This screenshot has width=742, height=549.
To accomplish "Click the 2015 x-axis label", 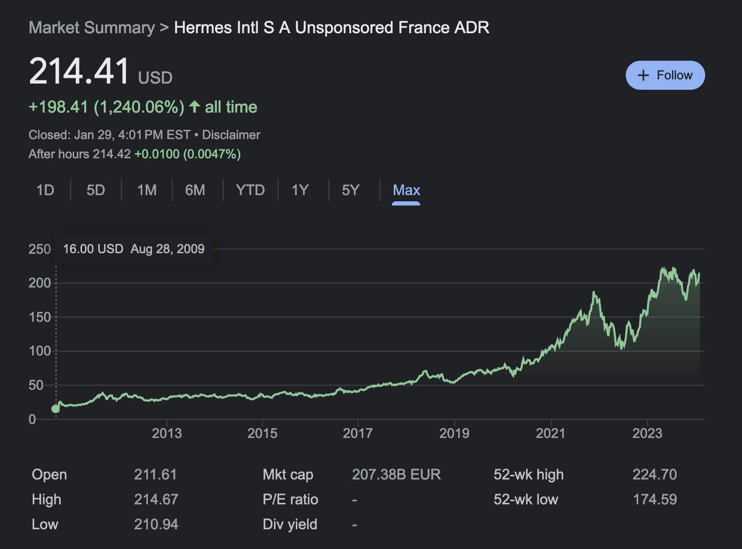I will point(262,433).
